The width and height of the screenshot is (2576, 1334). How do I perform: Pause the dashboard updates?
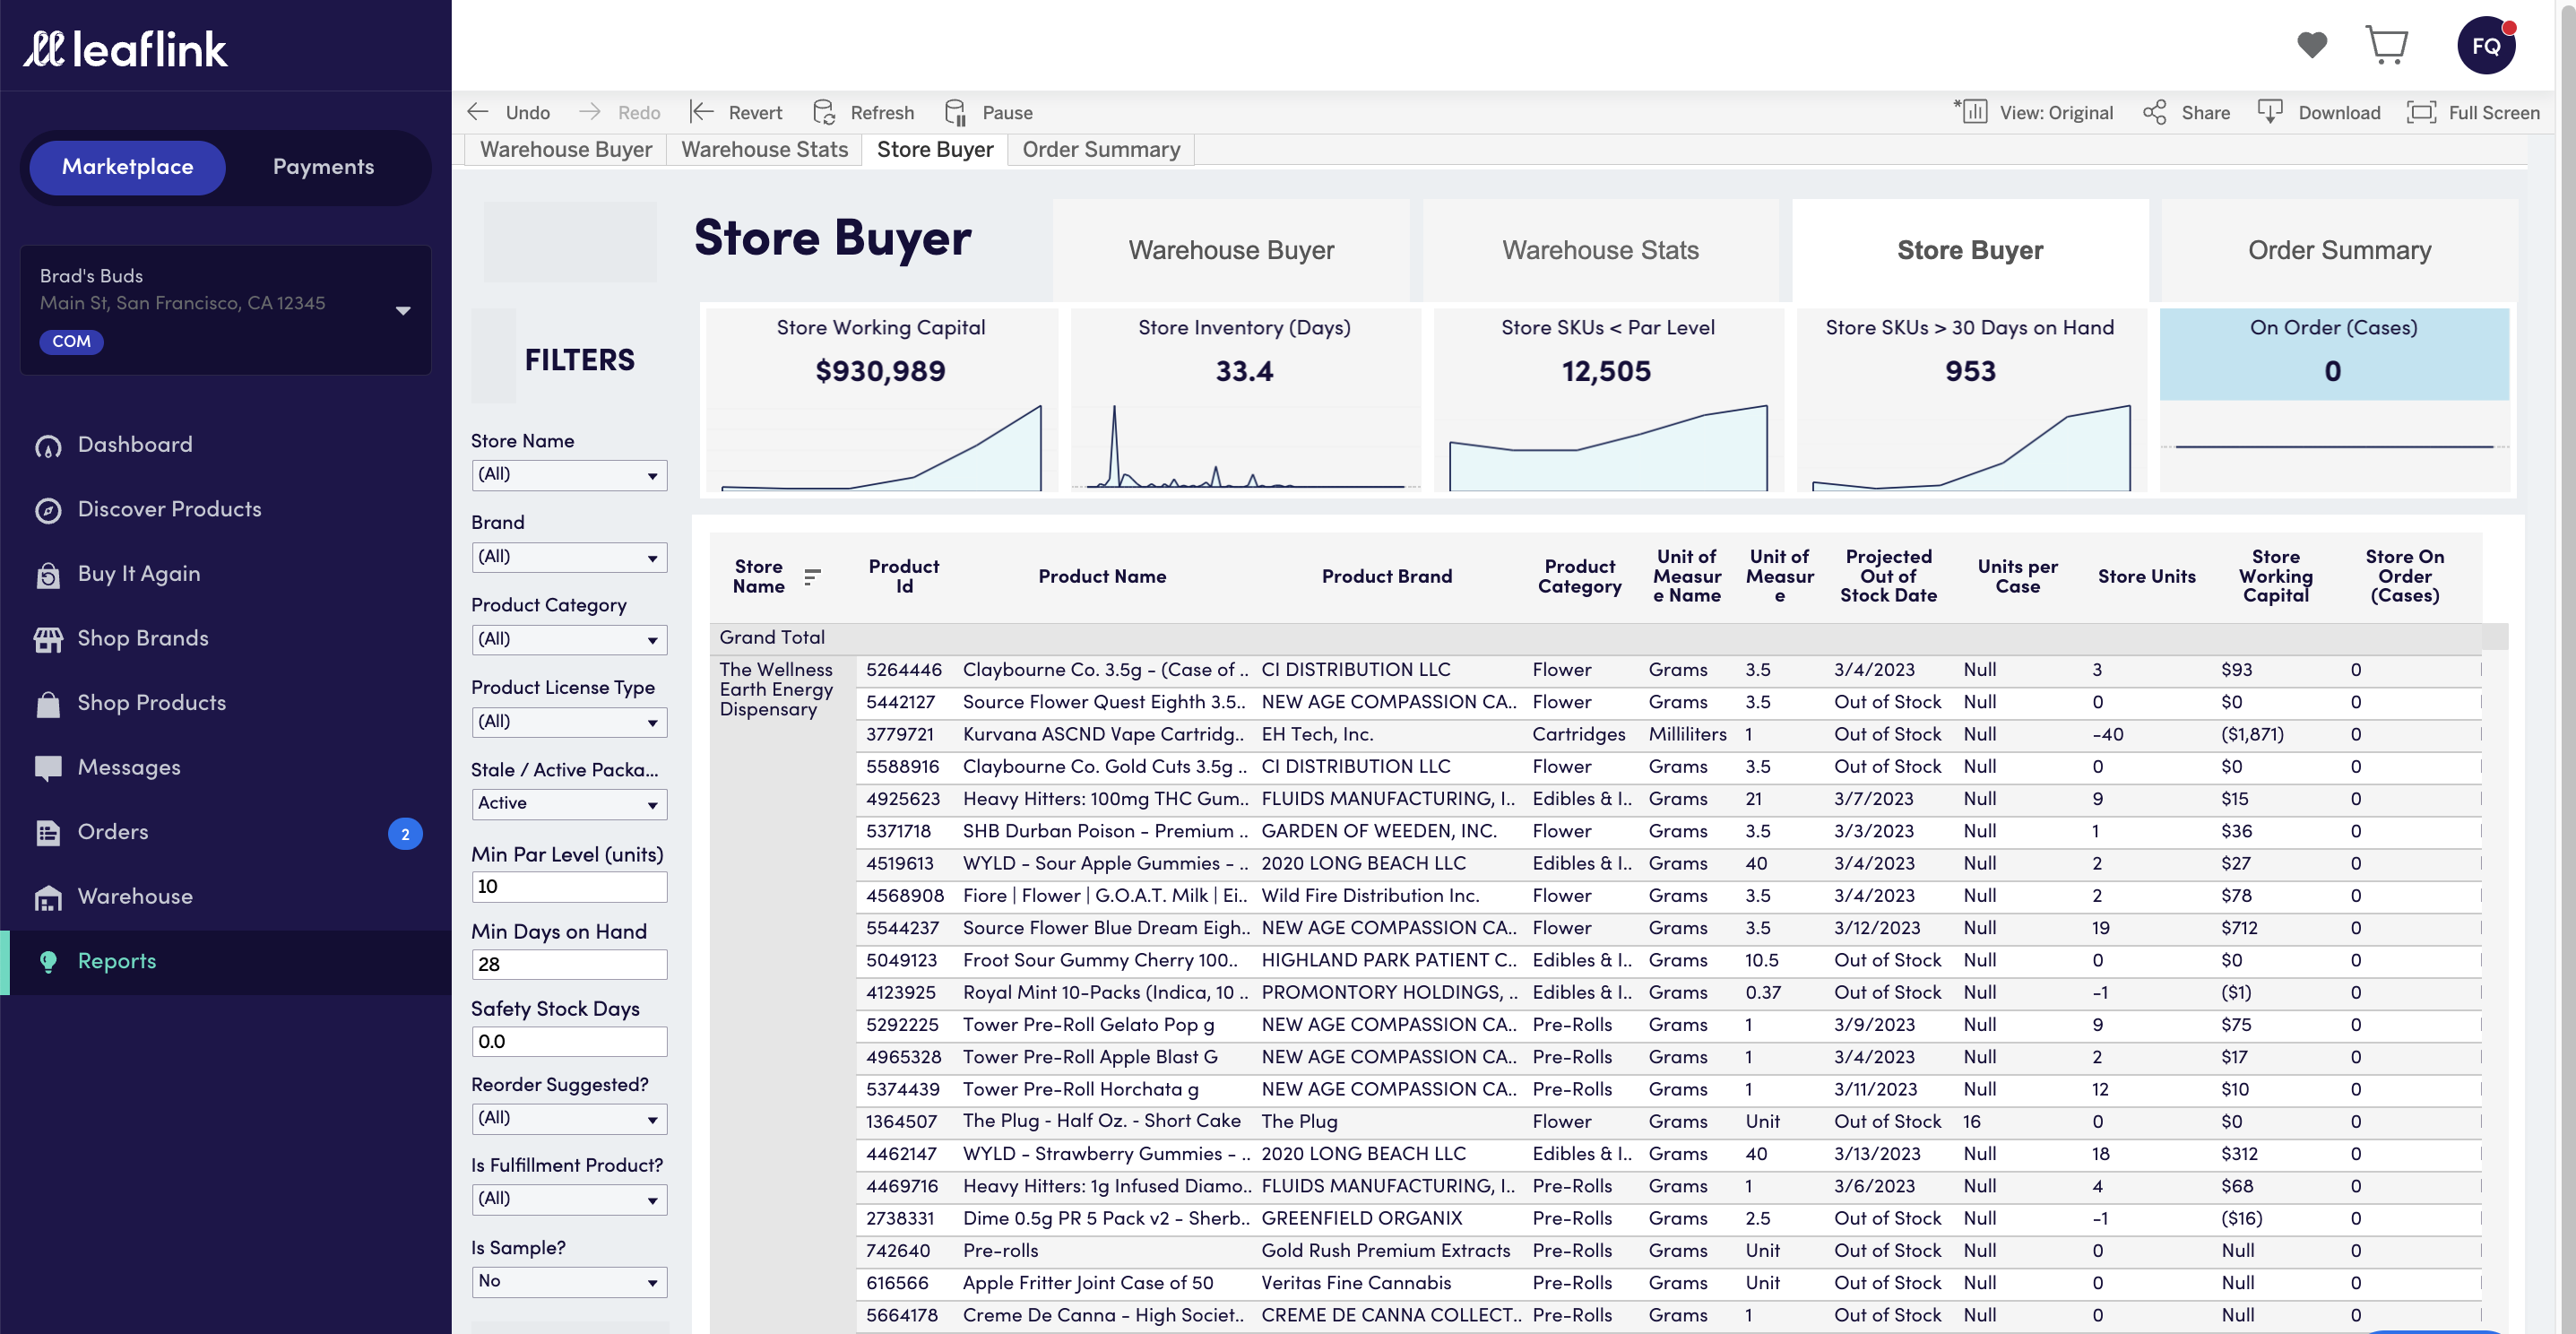tap(956, 112)
